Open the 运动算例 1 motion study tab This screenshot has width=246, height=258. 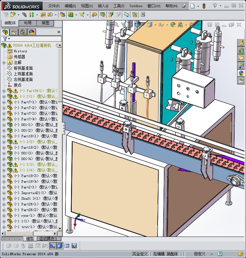click(x=49, y=238)
